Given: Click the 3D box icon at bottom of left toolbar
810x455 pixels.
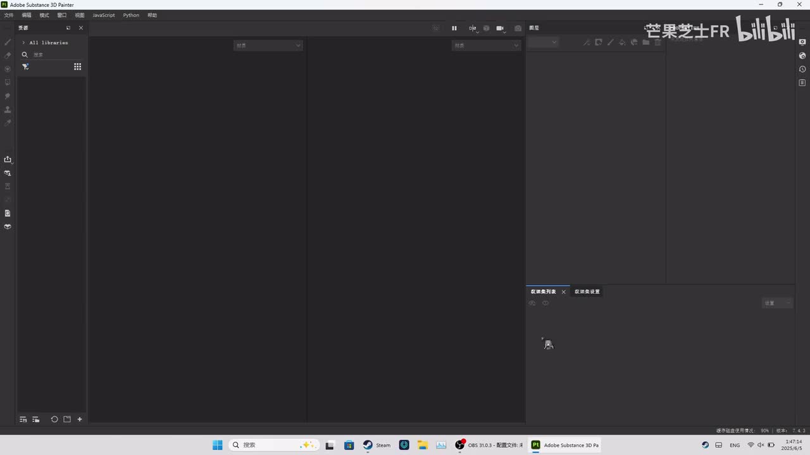Looking at the screenshot, I should (8, 227).
